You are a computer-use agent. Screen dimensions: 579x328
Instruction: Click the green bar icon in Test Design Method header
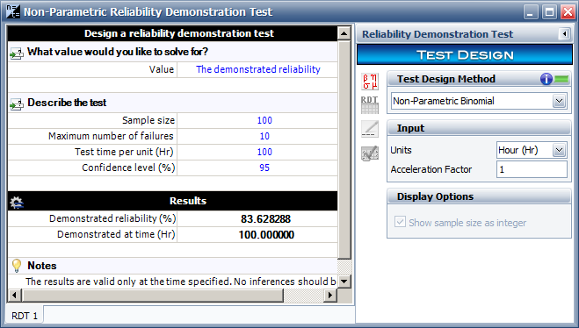coord(561,79)
